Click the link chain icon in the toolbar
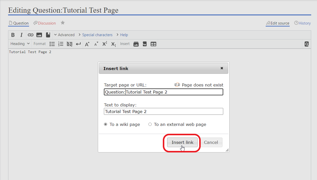The image size is (317, 180). (x=30, y=35)
